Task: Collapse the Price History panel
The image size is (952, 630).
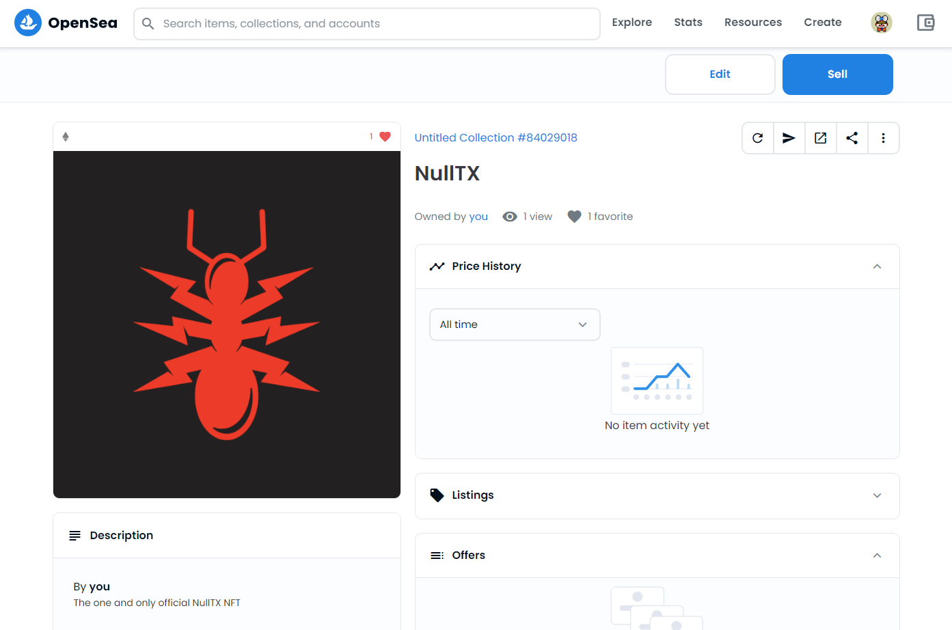Action: click(877, 266)
